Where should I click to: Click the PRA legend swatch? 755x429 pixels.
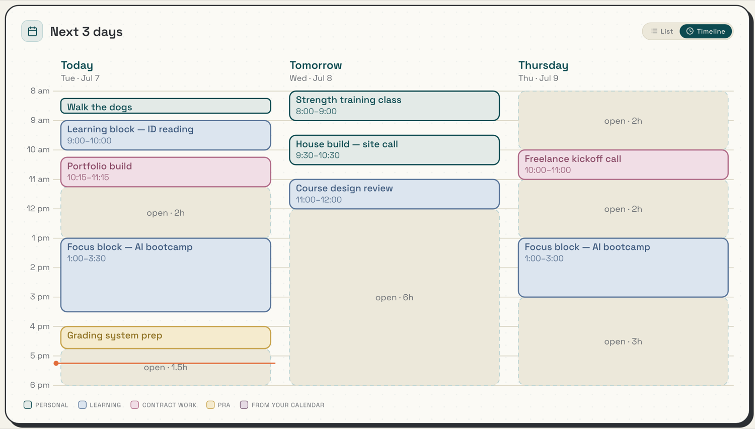pos(210,405)
